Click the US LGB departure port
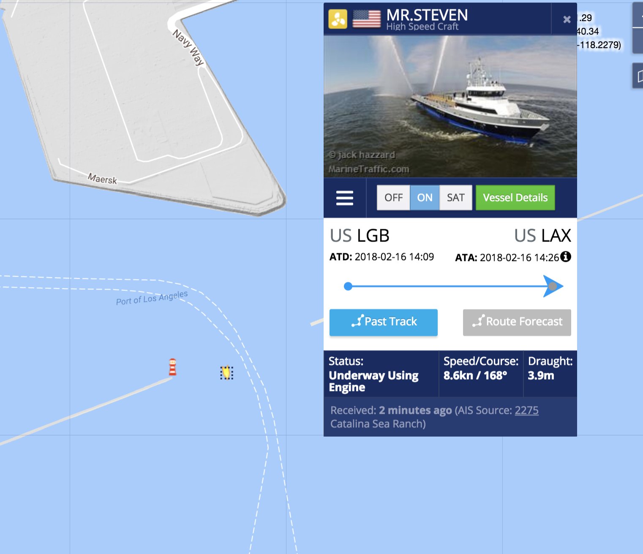The width and height of the screenshot is (643, 554). (x=360, y=236)
